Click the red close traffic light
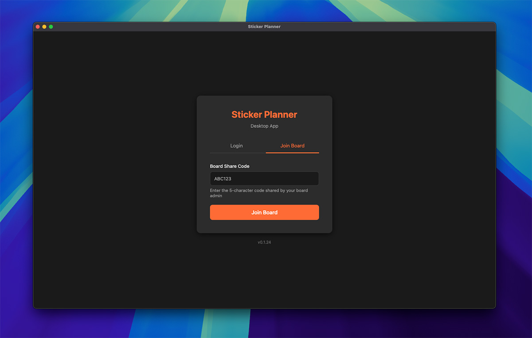 pyautogui.click(x=38, y=27)
